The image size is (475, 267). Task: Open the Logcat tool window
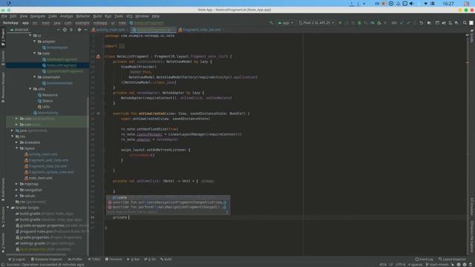click(x=17, y=260)
